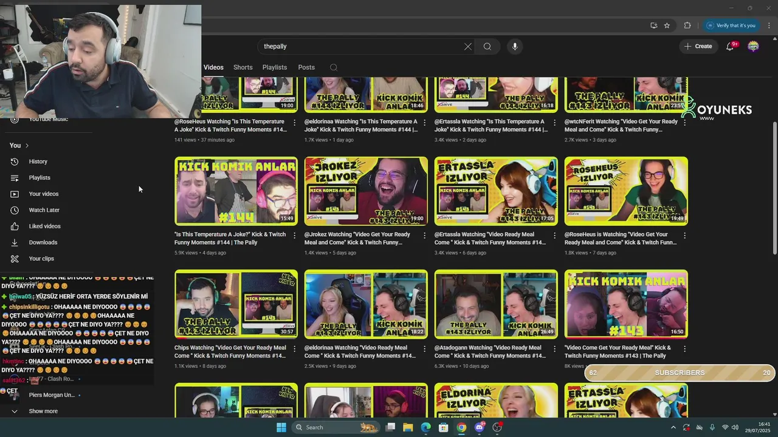Open Piers Morgan subscription channel
The image size is (778, 437).
[52, 395]
